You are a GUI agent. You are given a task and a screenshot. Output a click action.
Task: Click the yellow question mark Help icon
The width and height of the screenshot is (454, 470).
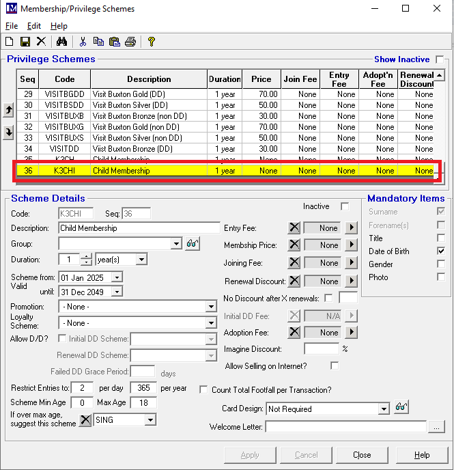[x=152, y=42]
